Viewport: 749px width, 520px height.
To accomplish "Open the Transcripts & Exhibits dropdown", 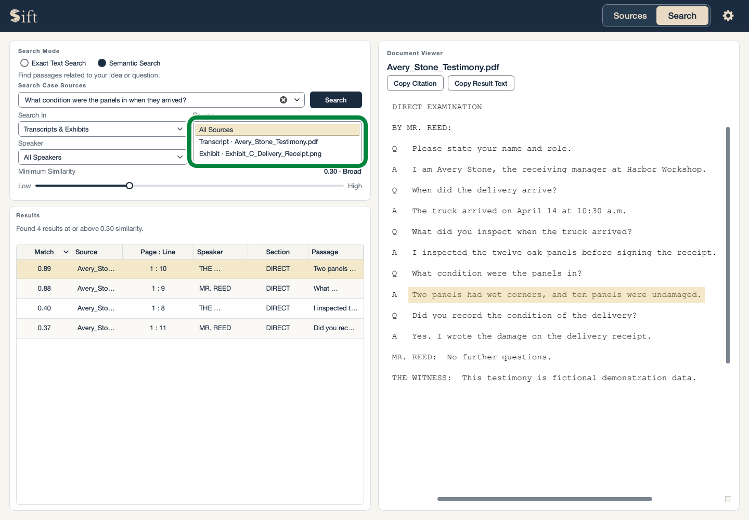I will [x=102, y=129].
